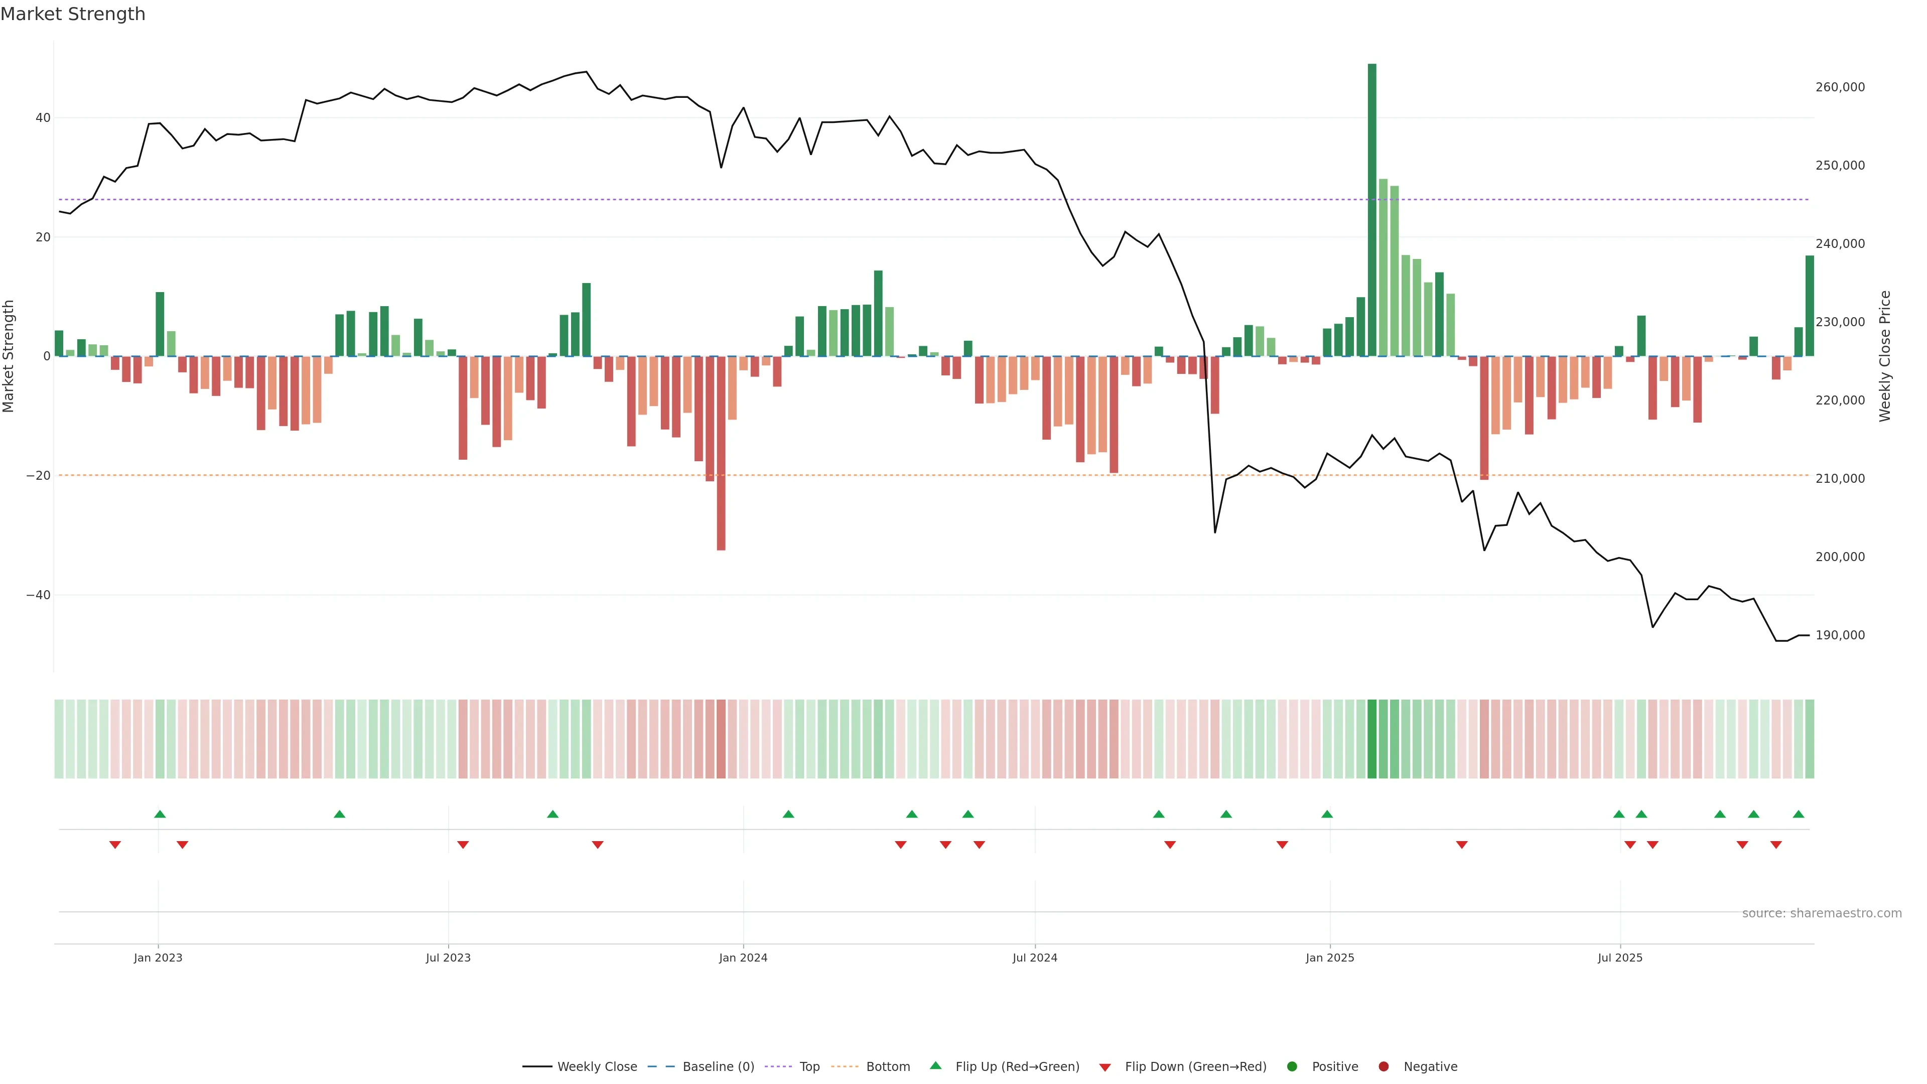
Task: Click the Jul 2024 x-axis label
Action: click(1035, 958)
